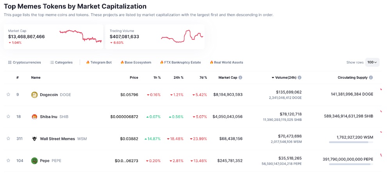Switch to the Categories tab
This screenshot has width=387, height=173.
coord(61,62)
